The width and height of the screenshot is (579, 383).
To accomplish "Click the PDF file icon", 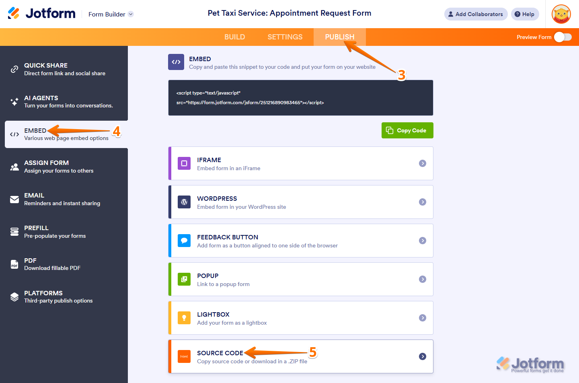I will (14, 264).
